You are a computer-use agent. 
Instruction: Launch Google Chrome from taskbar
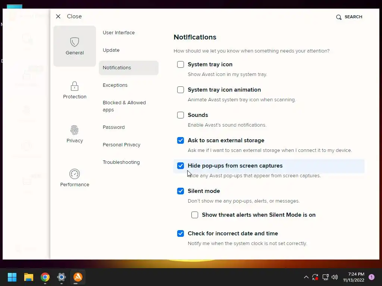pyautogui.click(x=45, y=277)
